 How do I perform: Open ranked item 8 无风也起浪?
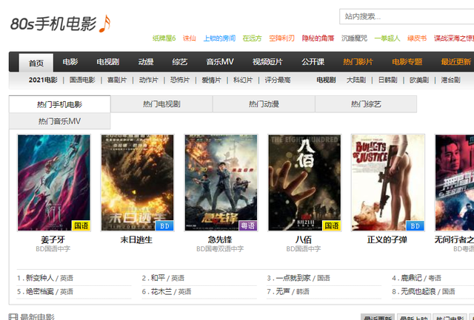pos(418,291)
